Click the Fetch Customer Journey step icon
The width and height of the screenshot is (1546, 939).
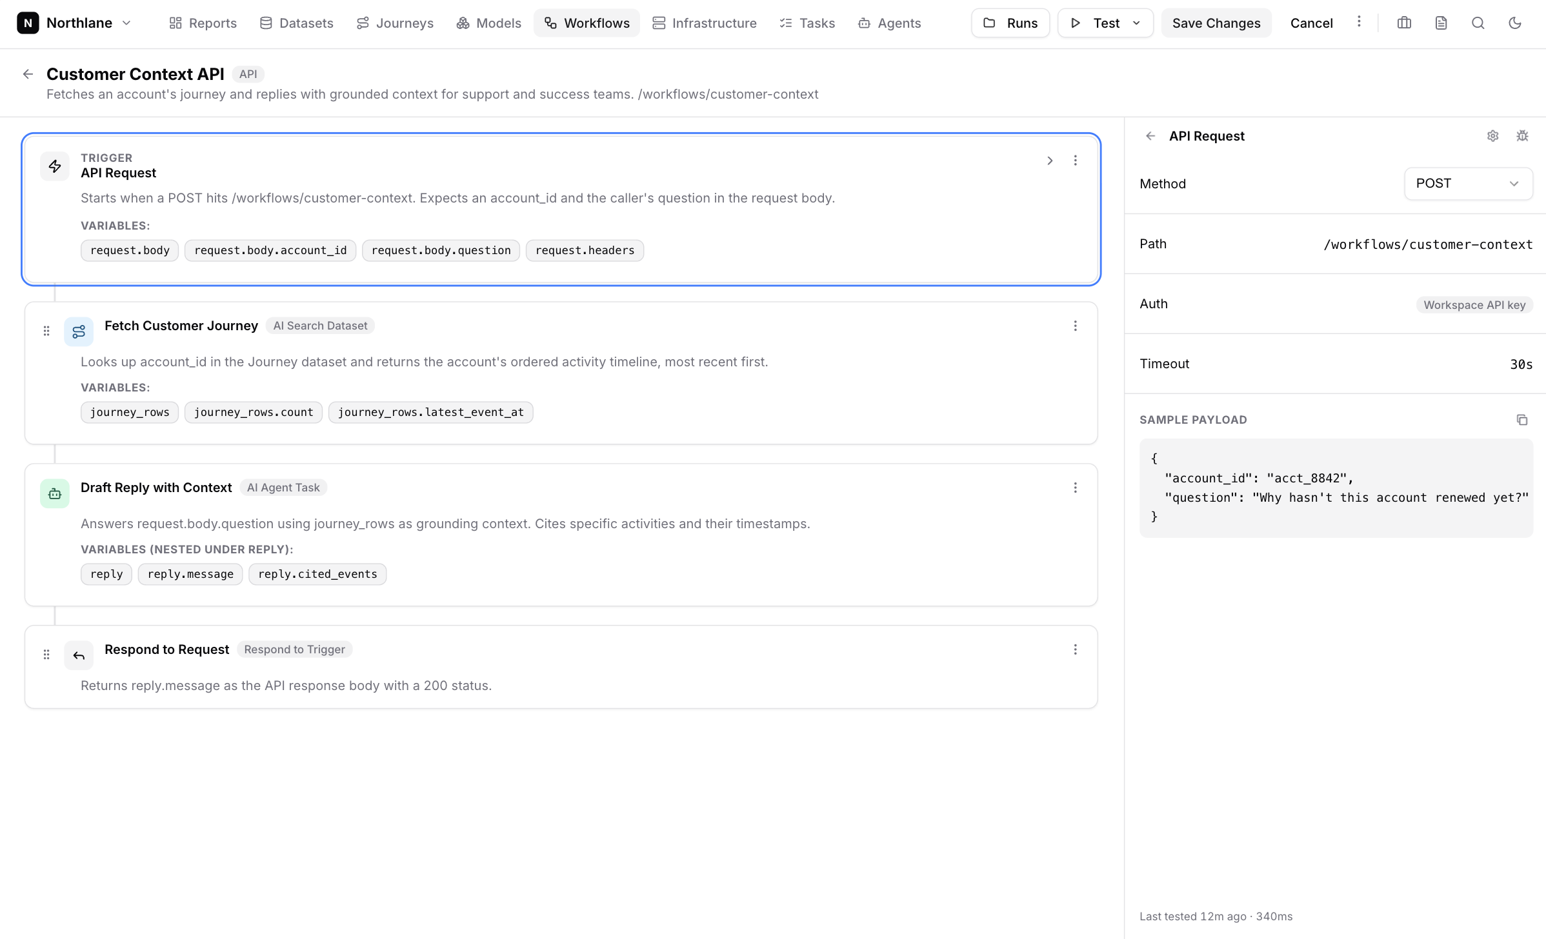coord(79,331)
